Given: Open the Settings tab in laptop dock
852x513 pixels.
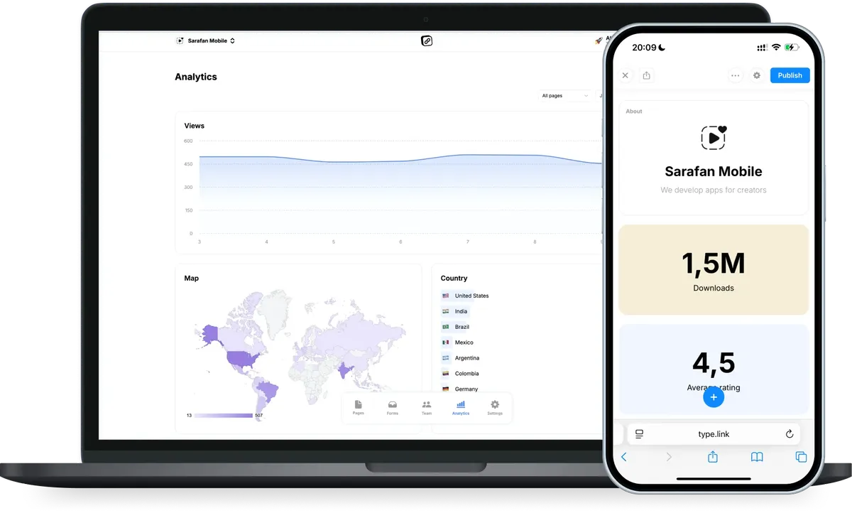Looking at the screenshot, I should pos(495,407).
